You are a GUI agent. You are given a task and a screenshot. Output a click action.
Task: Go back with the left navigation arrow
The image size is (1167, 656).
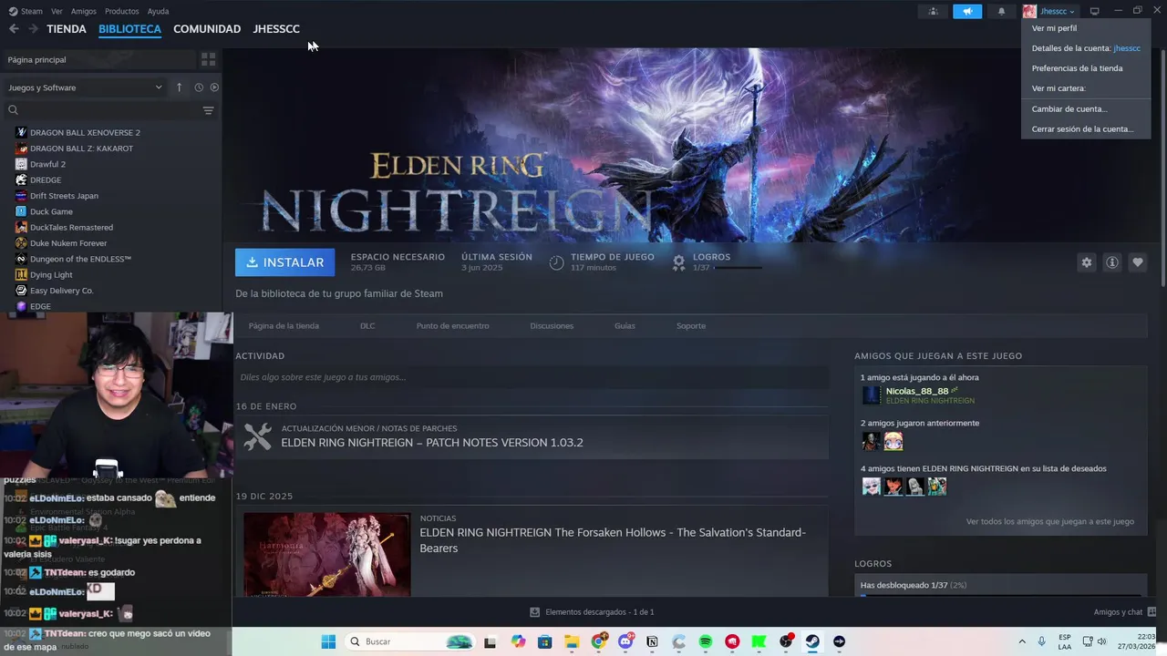pyautogui.click(x=14, y=29)
